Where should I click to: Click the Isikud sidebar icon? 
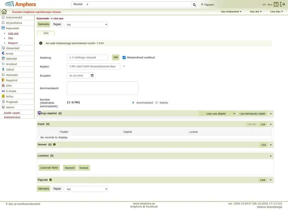point(3,69)
